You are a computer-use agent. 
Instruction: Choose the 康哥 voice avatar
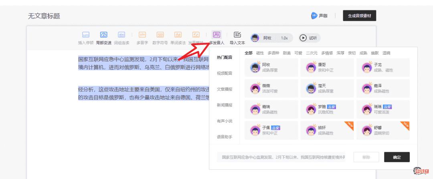tap(311, 68)
